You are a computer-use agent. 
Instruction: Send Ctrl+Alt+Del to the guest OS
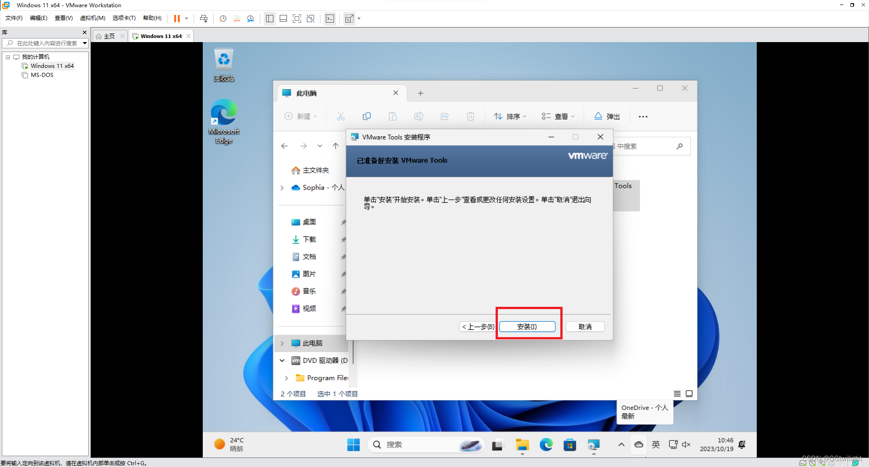(204, 19)
